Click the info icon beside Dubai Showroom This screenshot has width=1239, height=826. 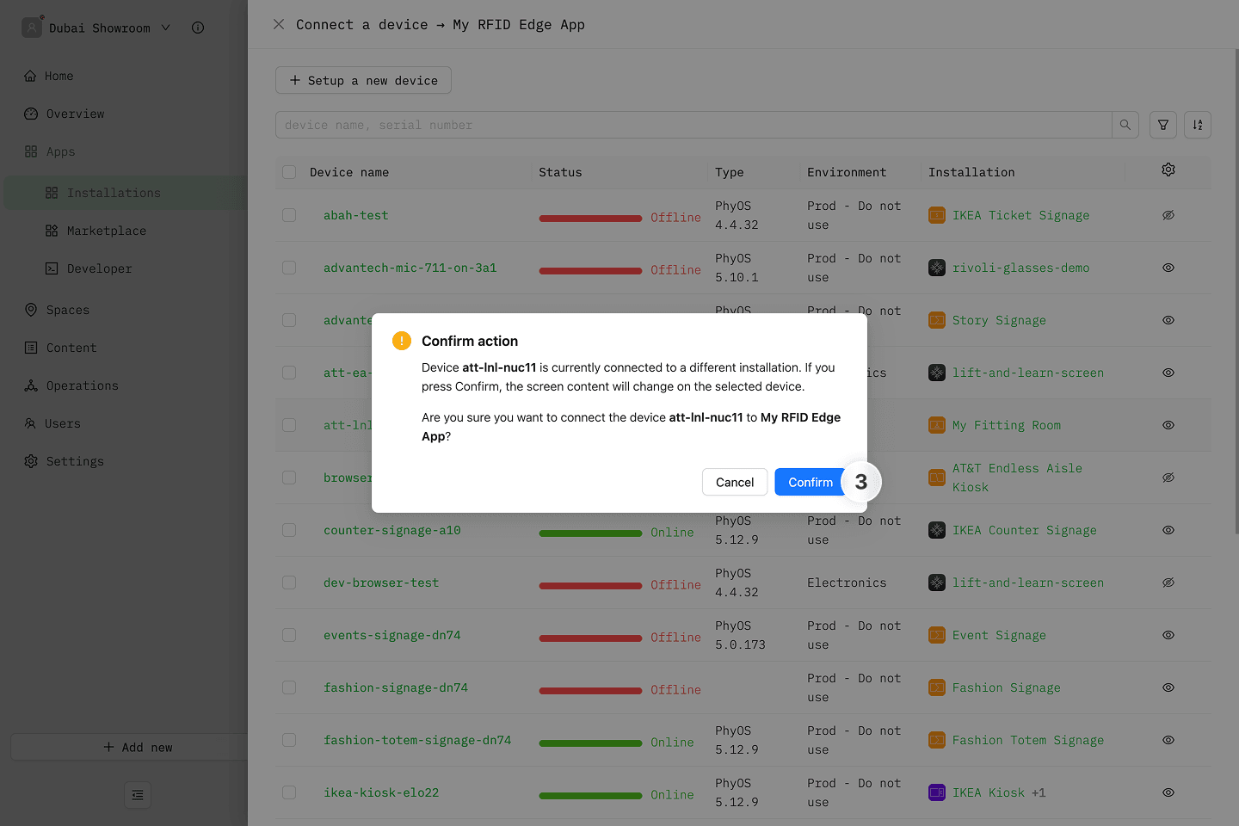(x=198, y=28)
